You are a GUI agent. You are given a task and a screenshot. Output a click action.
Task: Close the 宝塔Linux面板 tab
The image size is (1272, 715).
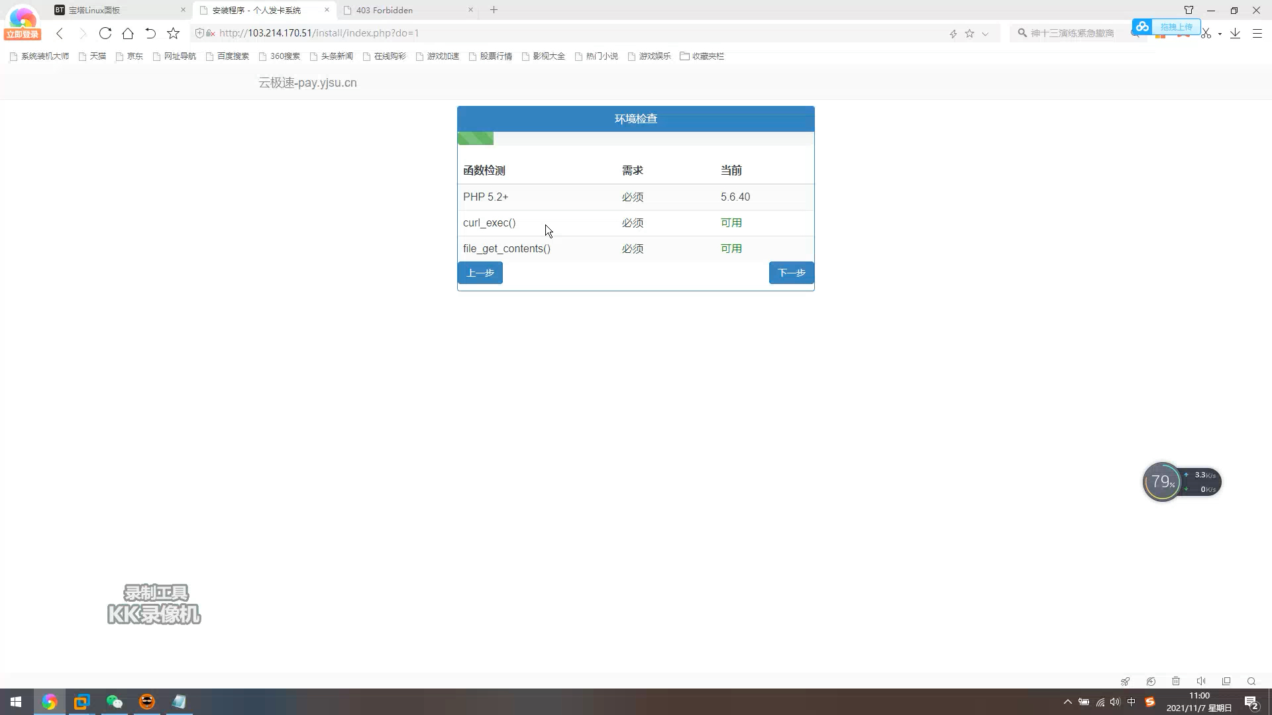[x=183, y=10]
